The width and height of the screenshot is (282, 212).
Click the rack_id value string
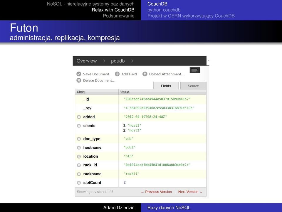[x=157, y=165]
